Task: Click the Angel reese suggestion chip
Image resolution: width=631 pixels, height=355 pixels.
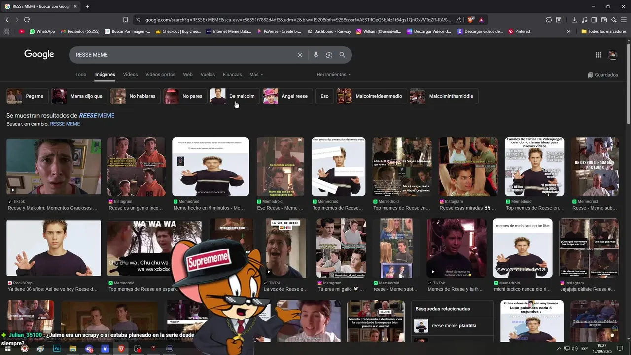Action: pos(287,96)
